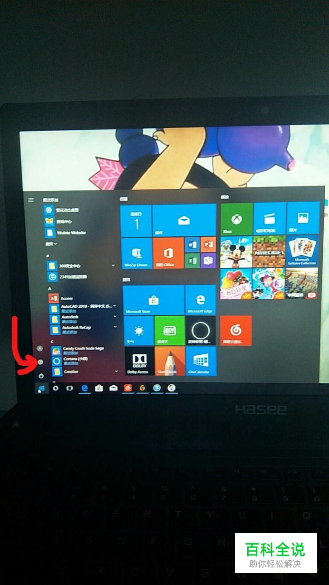Expand the Start menu hamburger button

click(31, 200)
